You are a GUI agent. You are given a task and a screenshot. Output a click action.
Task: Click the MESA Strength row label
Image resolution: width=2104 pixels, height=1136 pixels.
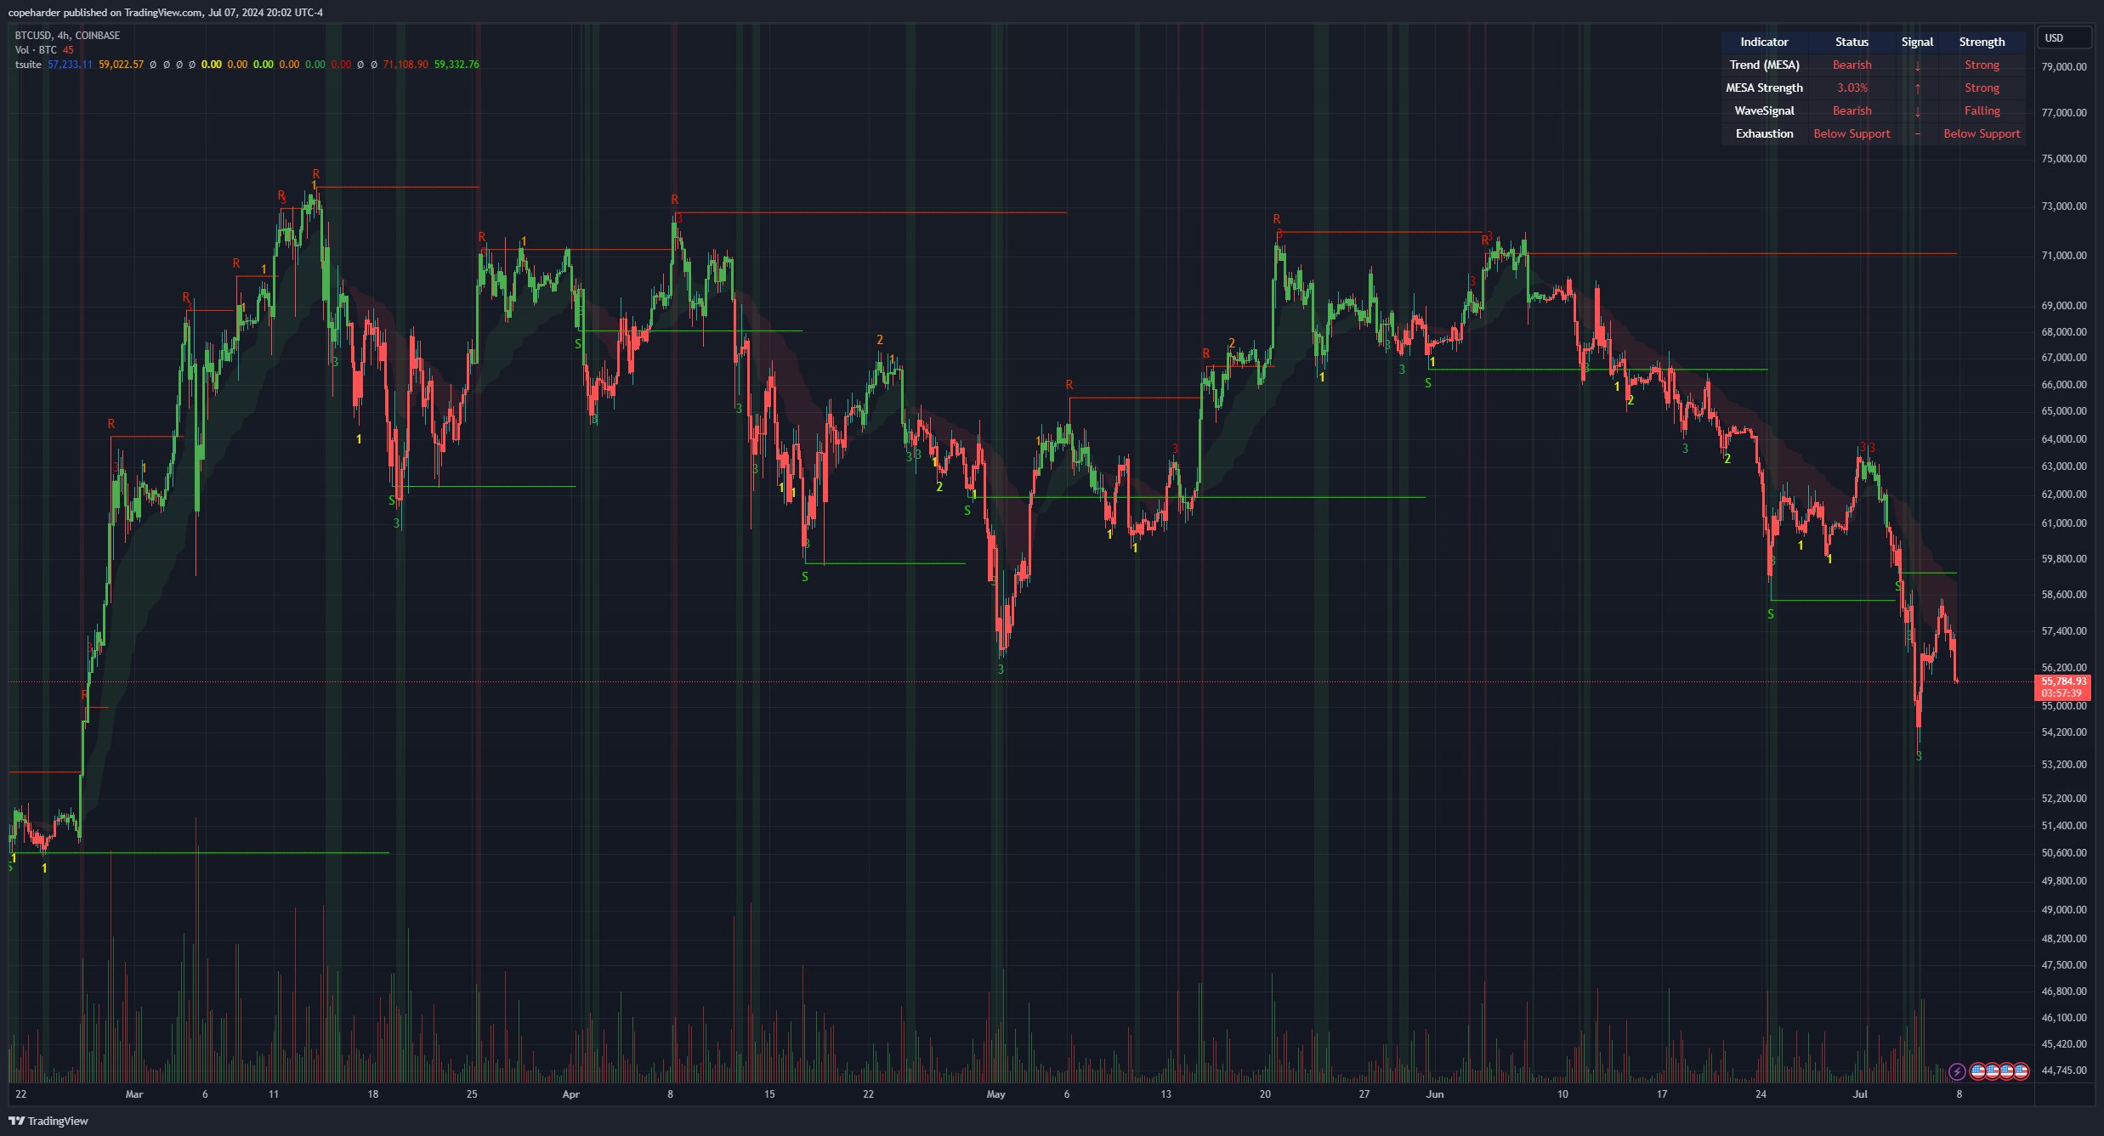(x=1764, y=88)
